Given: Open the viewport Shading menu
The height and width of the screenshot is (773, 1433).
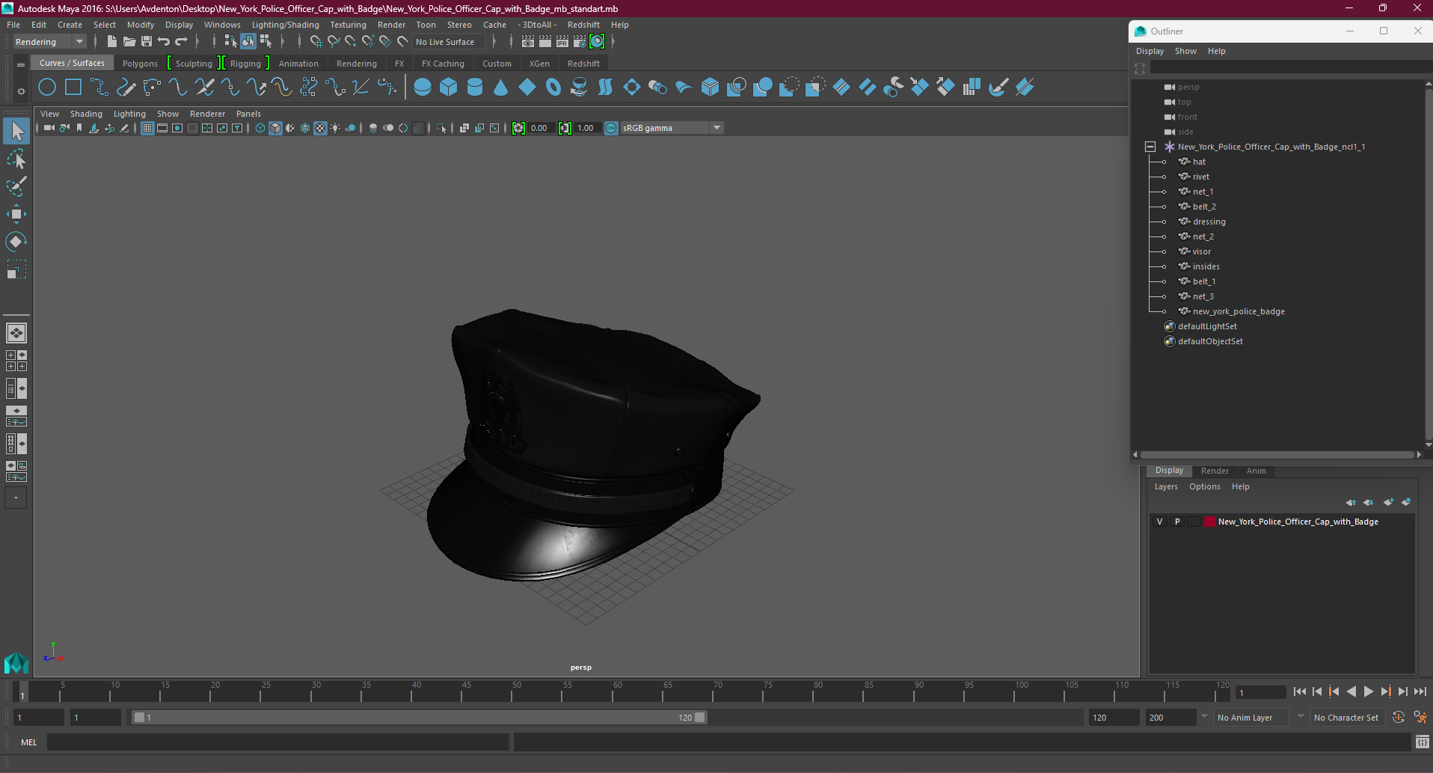Looking at the screenshot, I should pyautogui.click(x=86, y=114).
